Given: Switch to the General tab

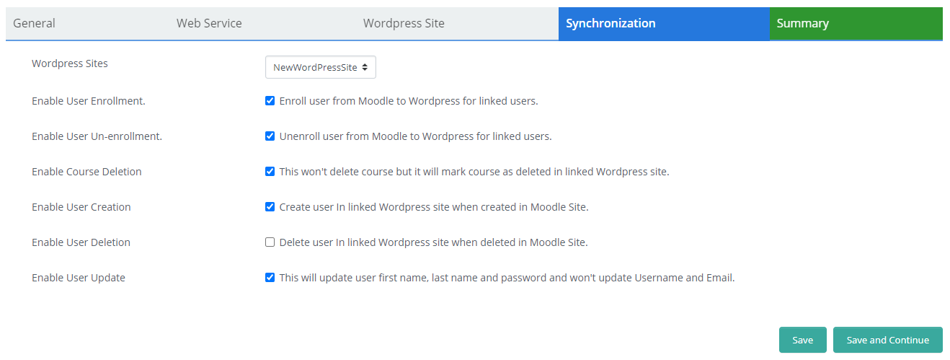Looking at the screenshot, I should click(x=87, y=23).
